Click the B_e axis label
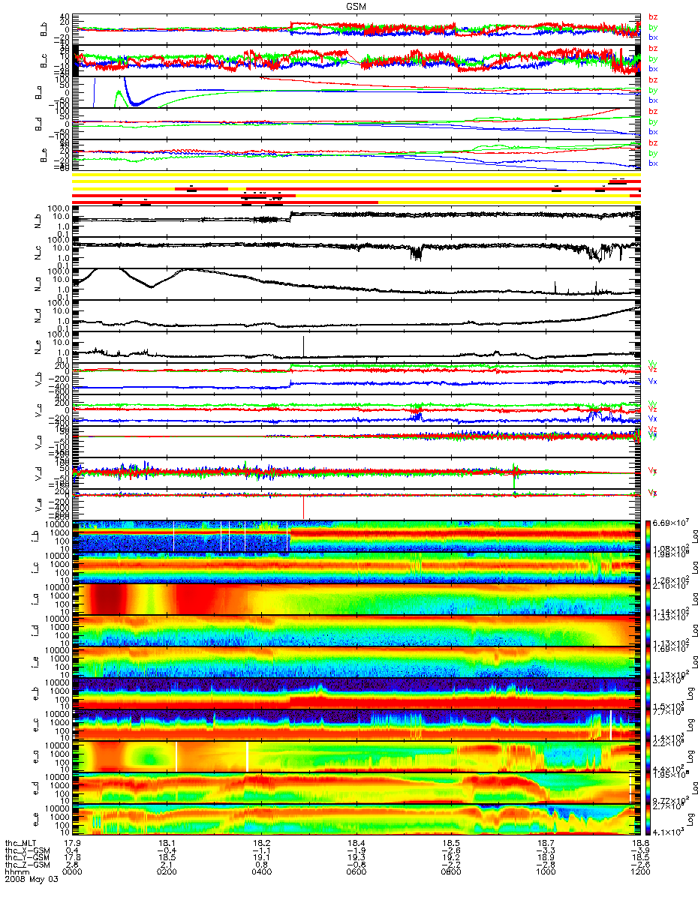698x900 pixels. point(44,154)
